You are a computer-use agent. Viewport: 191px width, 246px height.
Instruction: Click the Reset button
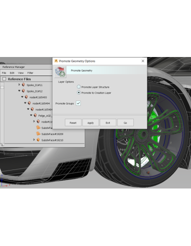point(73,122)
